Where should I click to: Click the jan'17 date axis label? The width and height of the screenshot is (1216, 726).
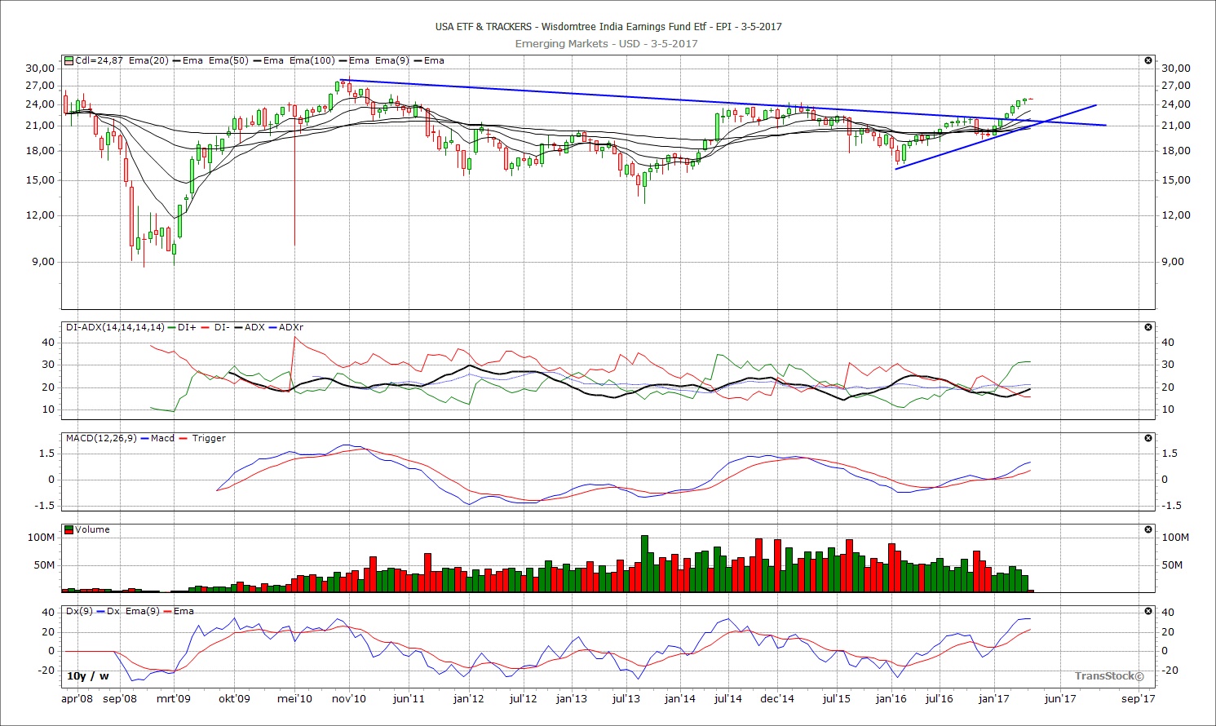click(993, 699)
